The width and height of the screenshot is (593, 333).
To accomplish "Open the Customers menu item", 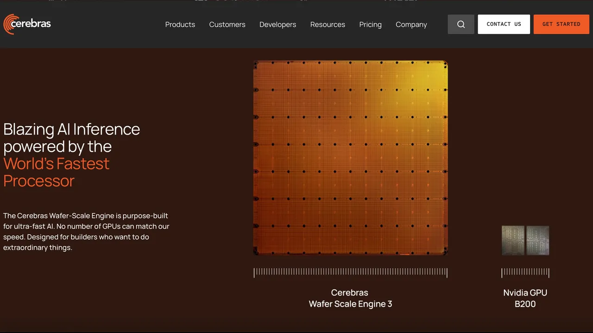I will [x=227, y=25].
